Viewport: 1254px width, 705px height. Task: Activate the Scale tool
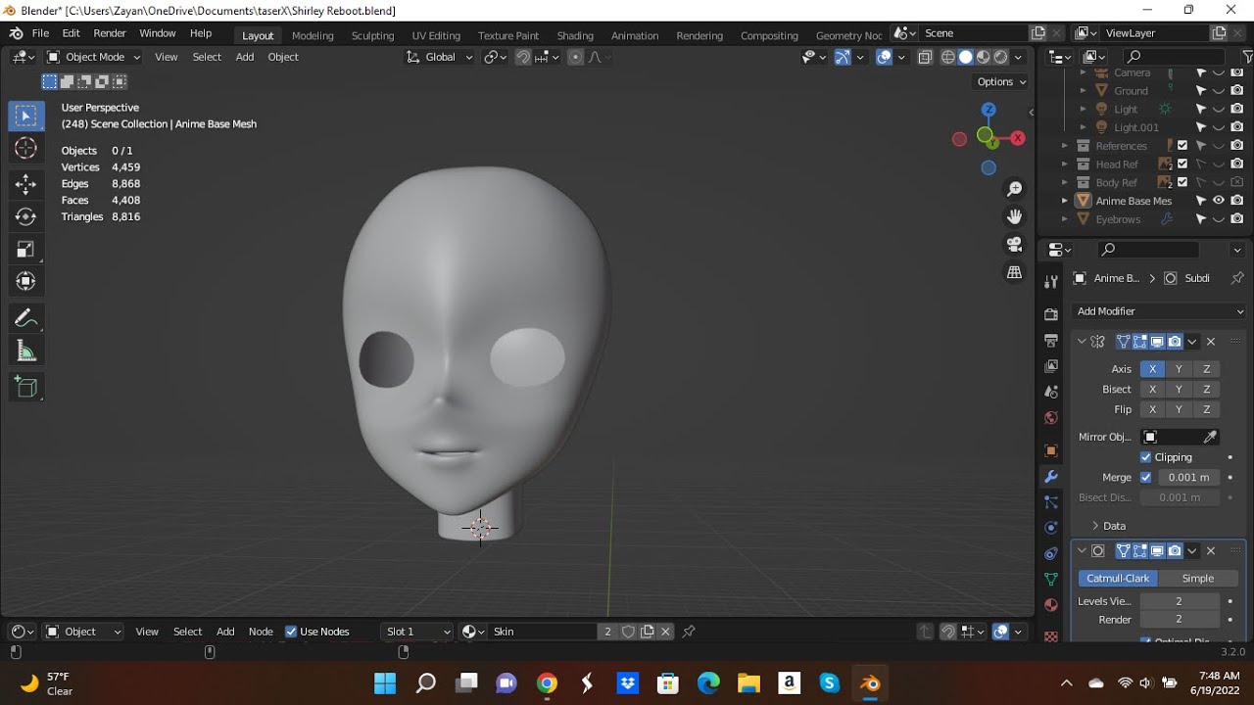[26, 249]
